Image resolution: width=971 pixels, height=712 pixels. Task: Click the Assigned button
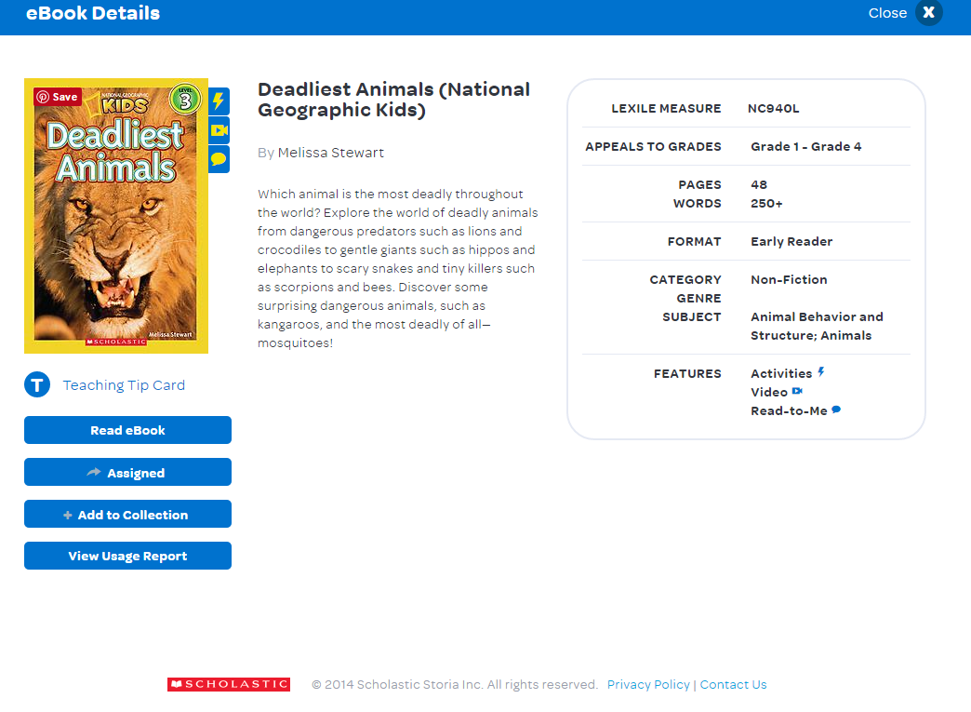point(127,472)
